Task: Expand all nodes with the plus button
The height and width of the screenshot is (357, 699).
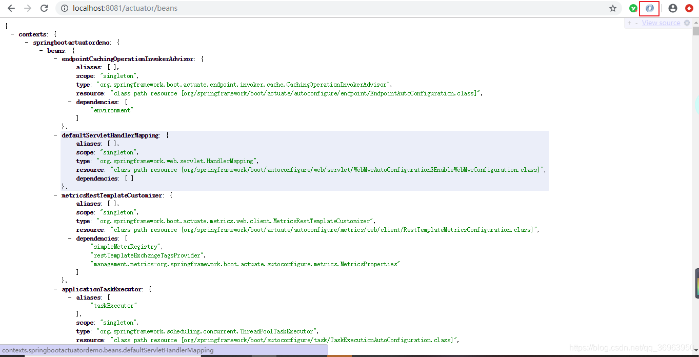Action: 629,23
